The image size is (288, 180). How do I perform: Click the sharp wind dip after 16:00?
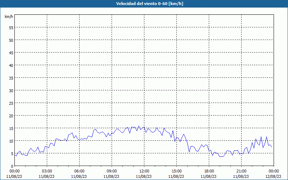[x=189, y=152]
